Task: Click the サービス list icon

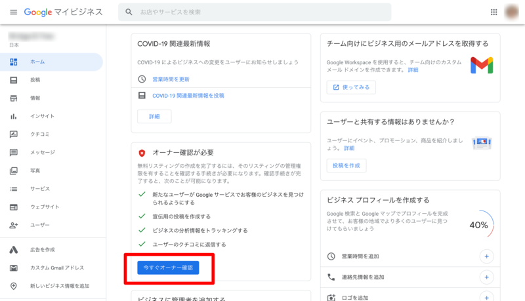Action: tap(13, 189)
